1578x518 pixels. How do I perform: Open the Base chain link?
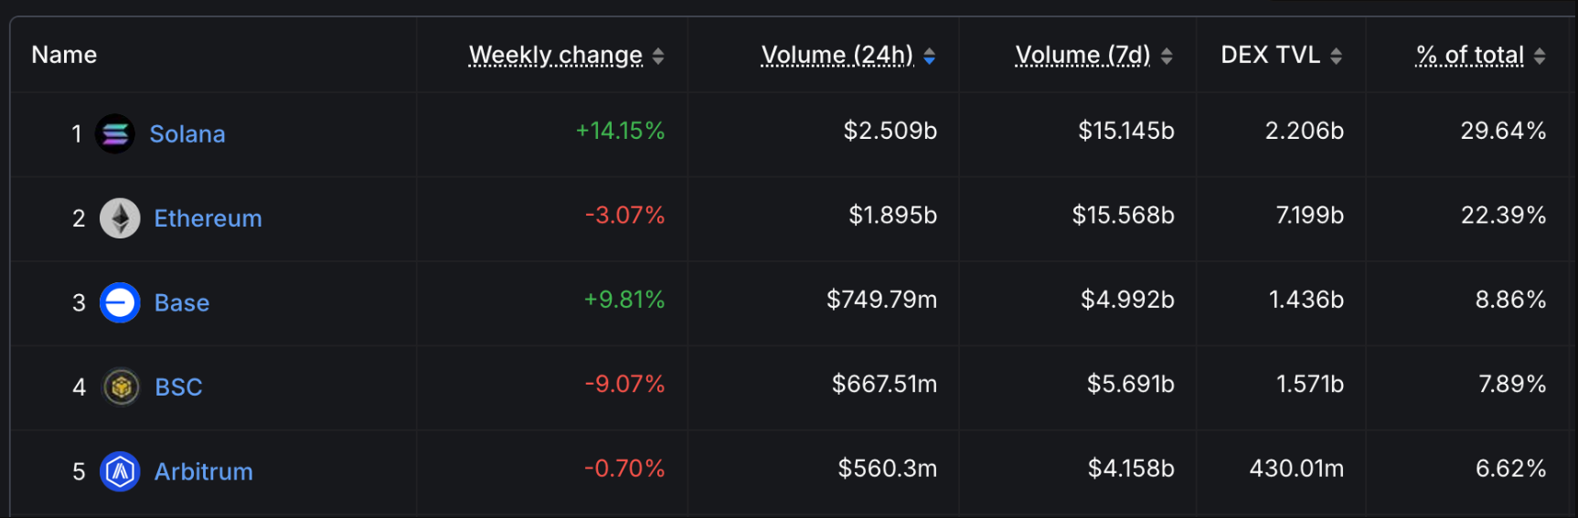(182, 302)
